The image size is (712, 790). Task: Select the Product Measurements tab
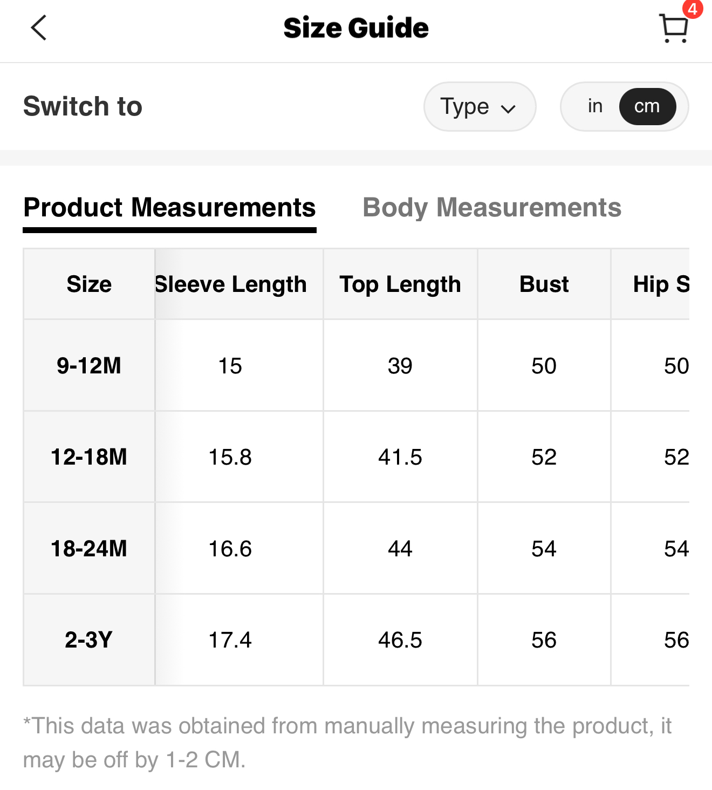click(169, 208)
